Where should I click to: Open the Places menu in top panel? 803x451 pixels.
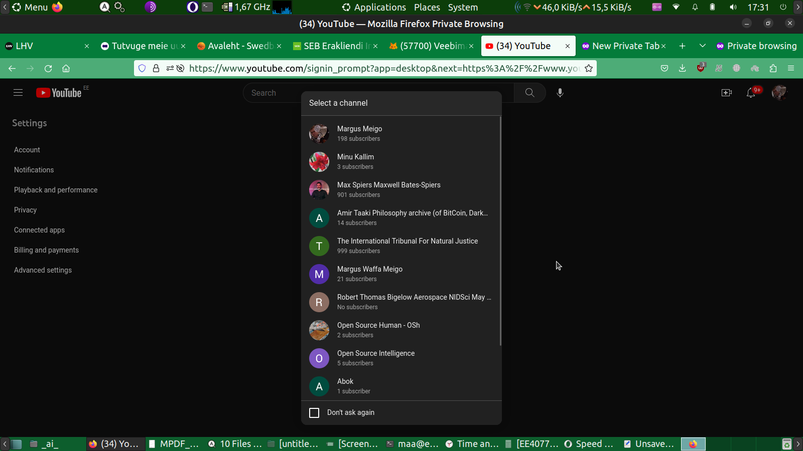coord(427,8)
